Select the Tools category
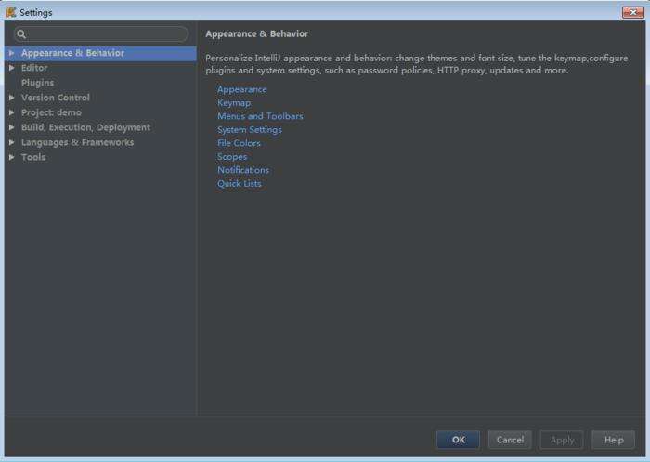This screenshot has width=650, height=462. coord(33,157)
